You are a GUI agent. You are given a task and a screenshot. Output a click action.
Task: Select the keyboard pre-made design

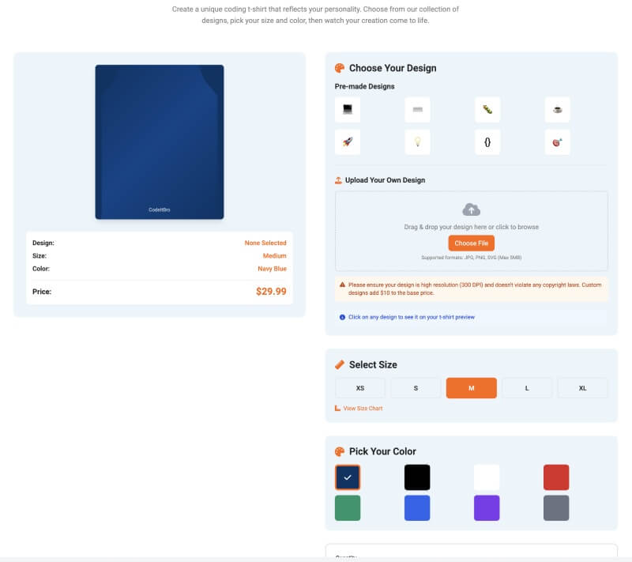point(417,109)
